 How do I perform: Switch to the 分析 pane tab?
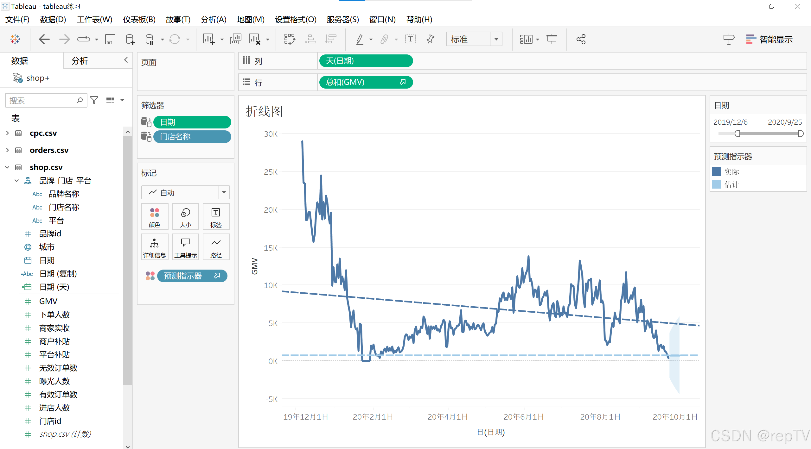(x=80, y=61)
